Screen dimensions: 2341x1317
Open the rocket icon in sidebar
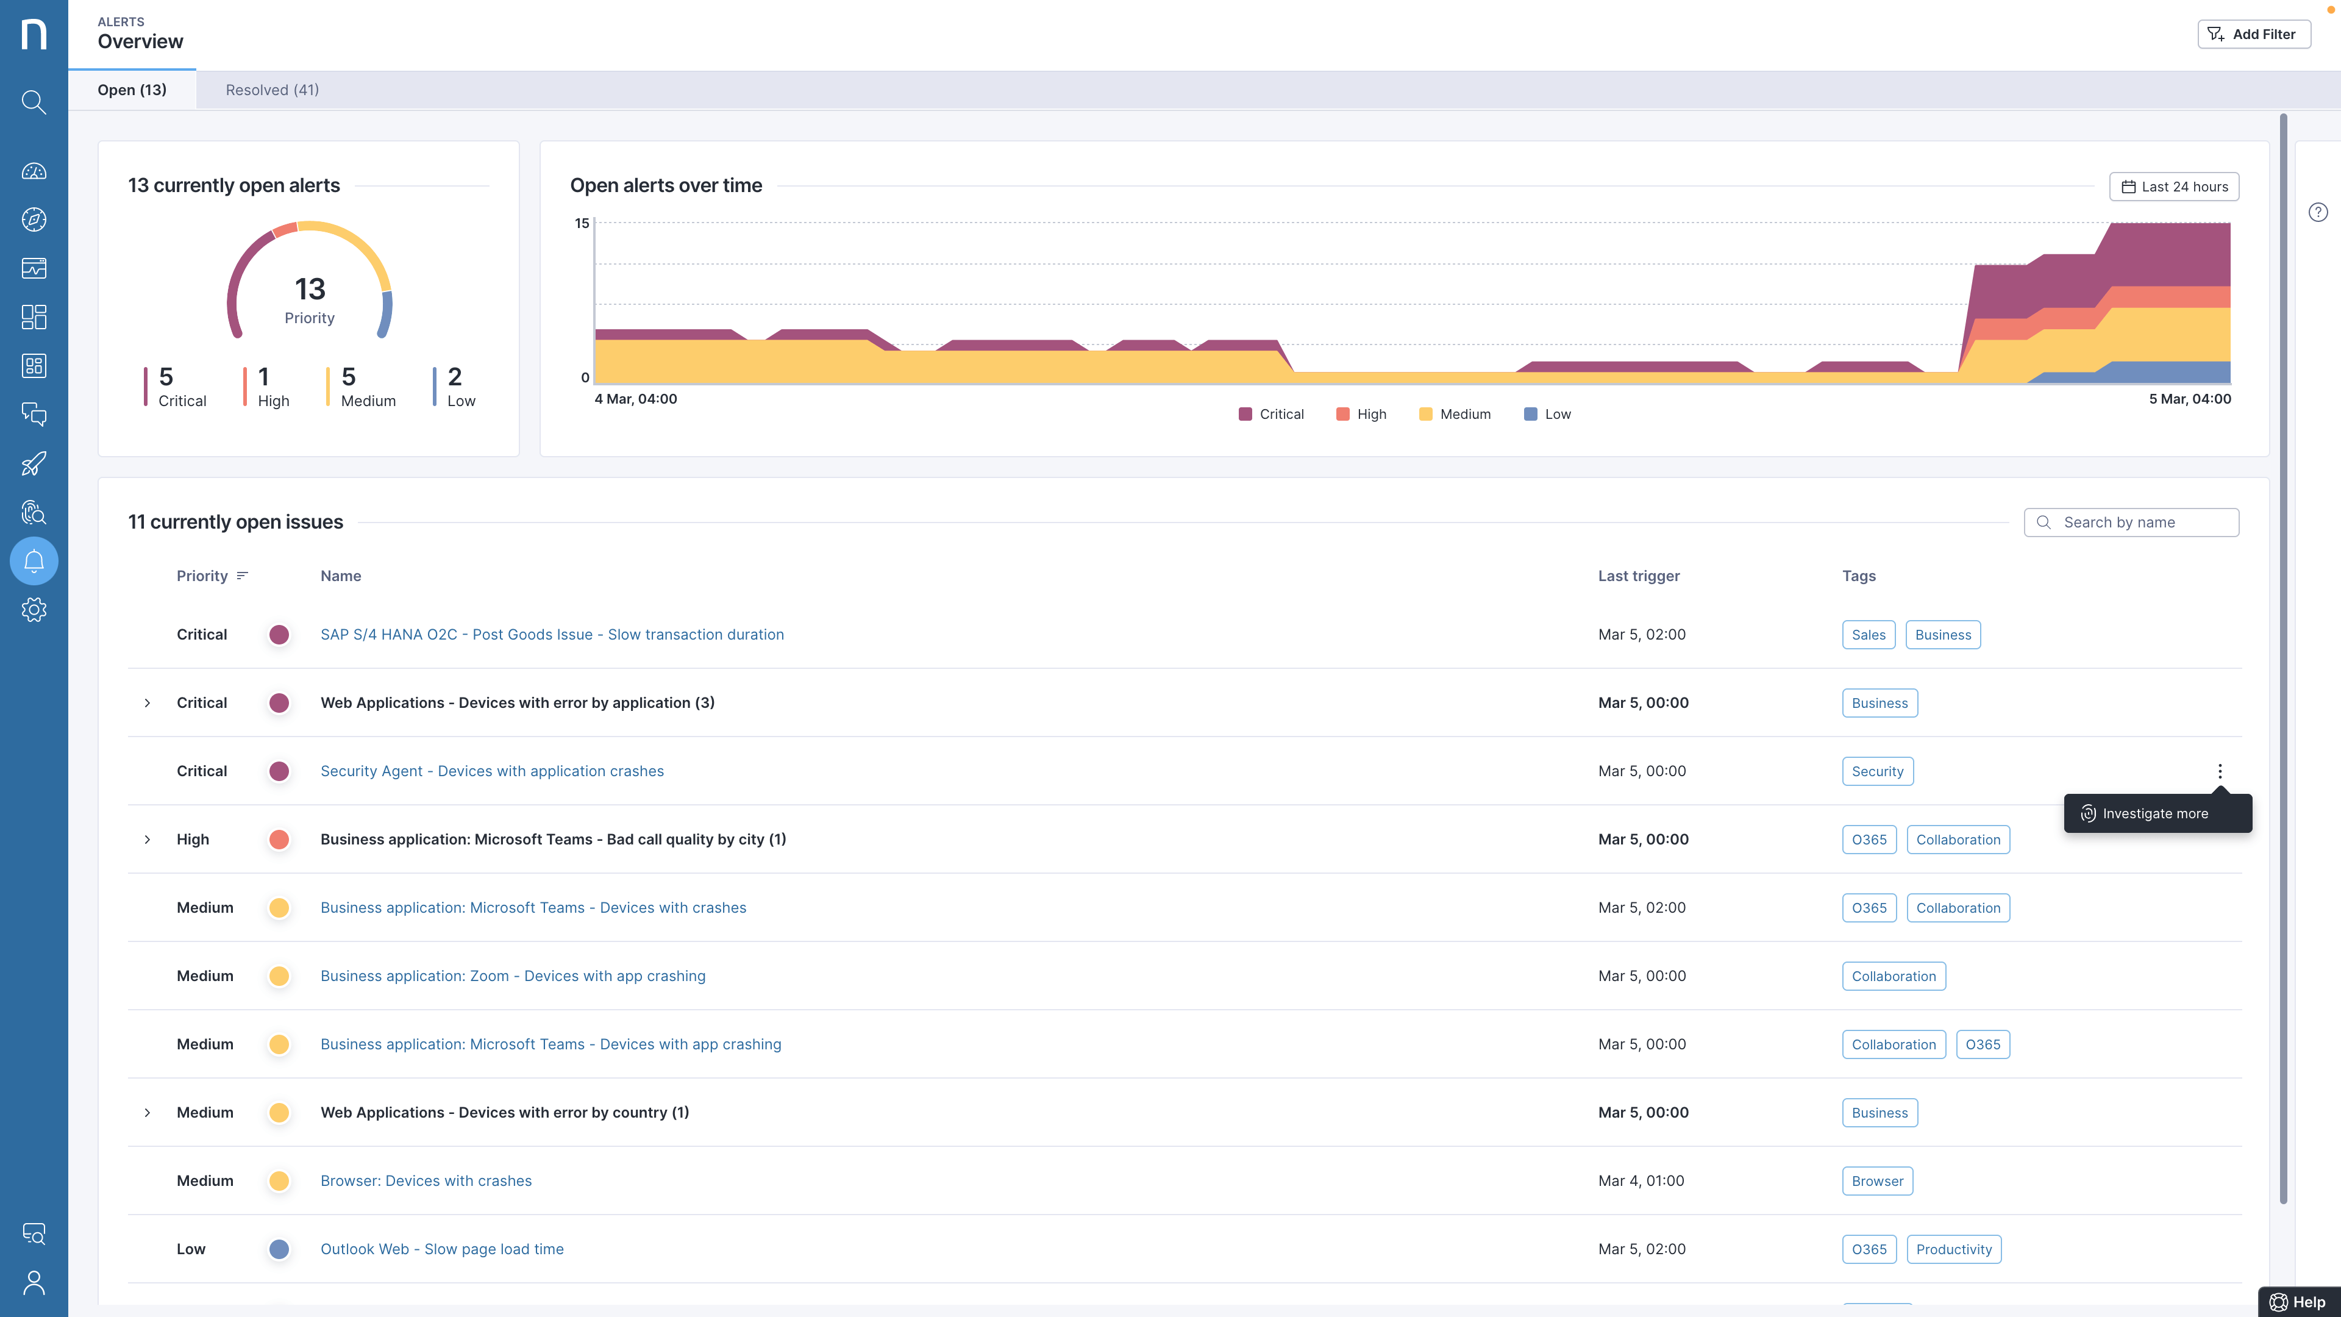pos(34,463)
